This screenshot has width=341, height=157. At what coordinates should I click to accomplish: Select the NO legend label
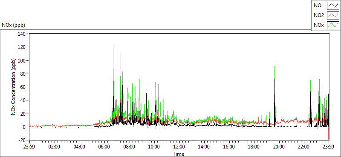coord(318,6)
